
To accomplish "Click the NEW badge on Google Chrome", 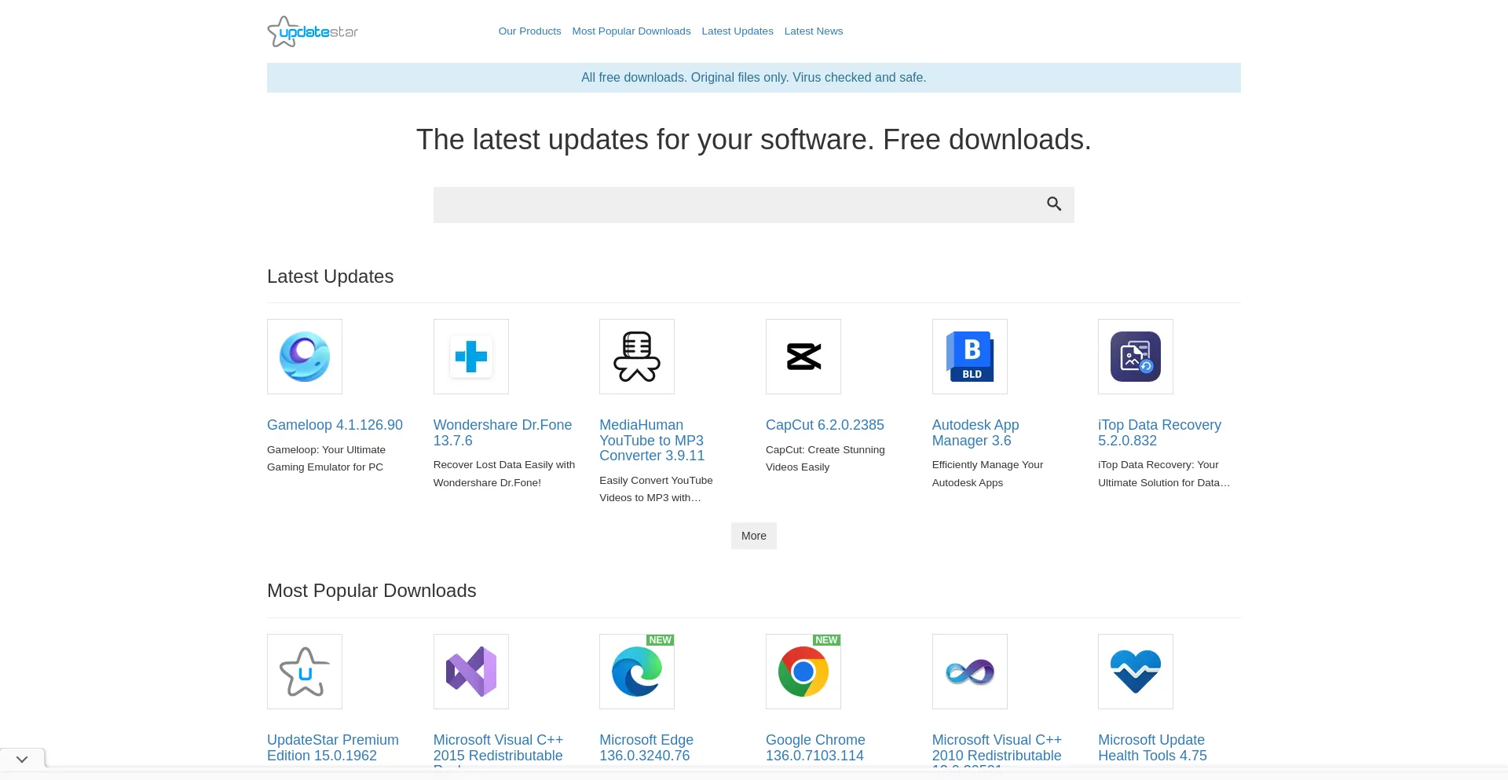I will pyautogui.click(x=826, y=640).
